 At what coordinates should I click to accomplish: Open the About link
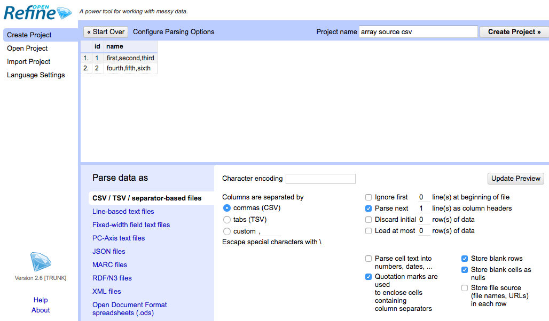tap(41, 310)
